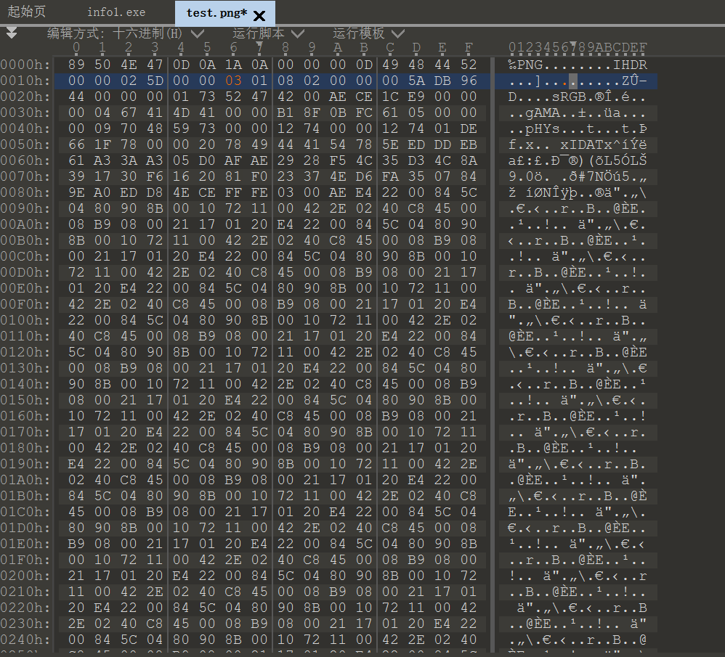Click decoded text %PNG........IHDR
The image size is (725, 657).
[578, 64]
